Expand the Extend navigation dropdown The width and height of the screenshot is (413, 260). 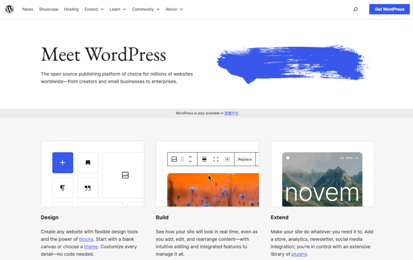click(x=94, y=9)
